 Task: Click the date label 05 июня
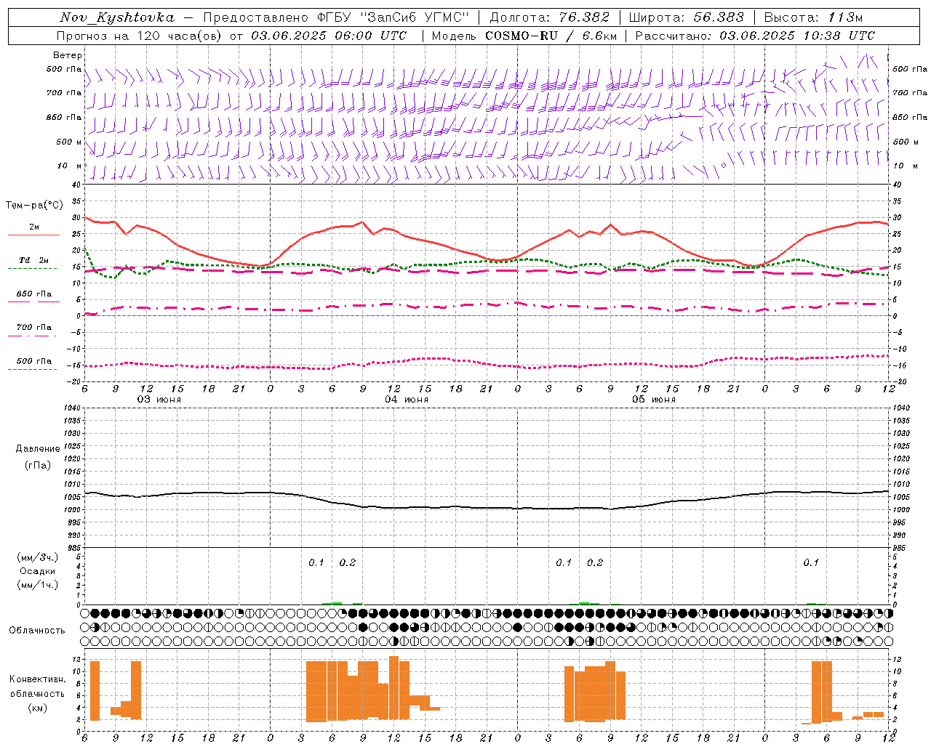653,400
